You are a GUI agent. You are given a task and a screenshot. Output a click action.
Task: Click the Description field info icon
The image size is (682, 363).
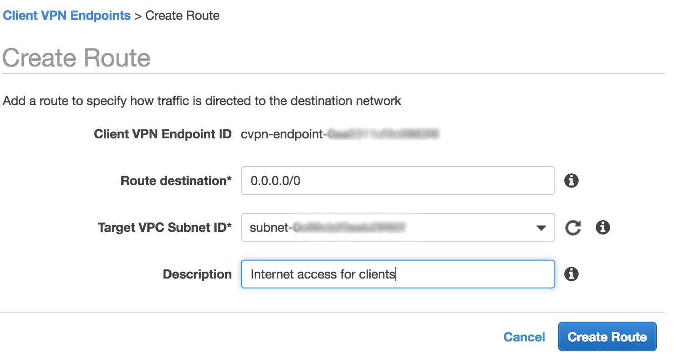tap(571, 274)
